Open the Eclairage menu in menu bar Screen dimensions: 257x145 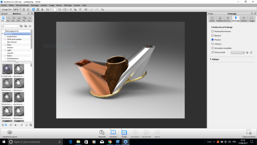pyautogui.click(x=35, y=5)
